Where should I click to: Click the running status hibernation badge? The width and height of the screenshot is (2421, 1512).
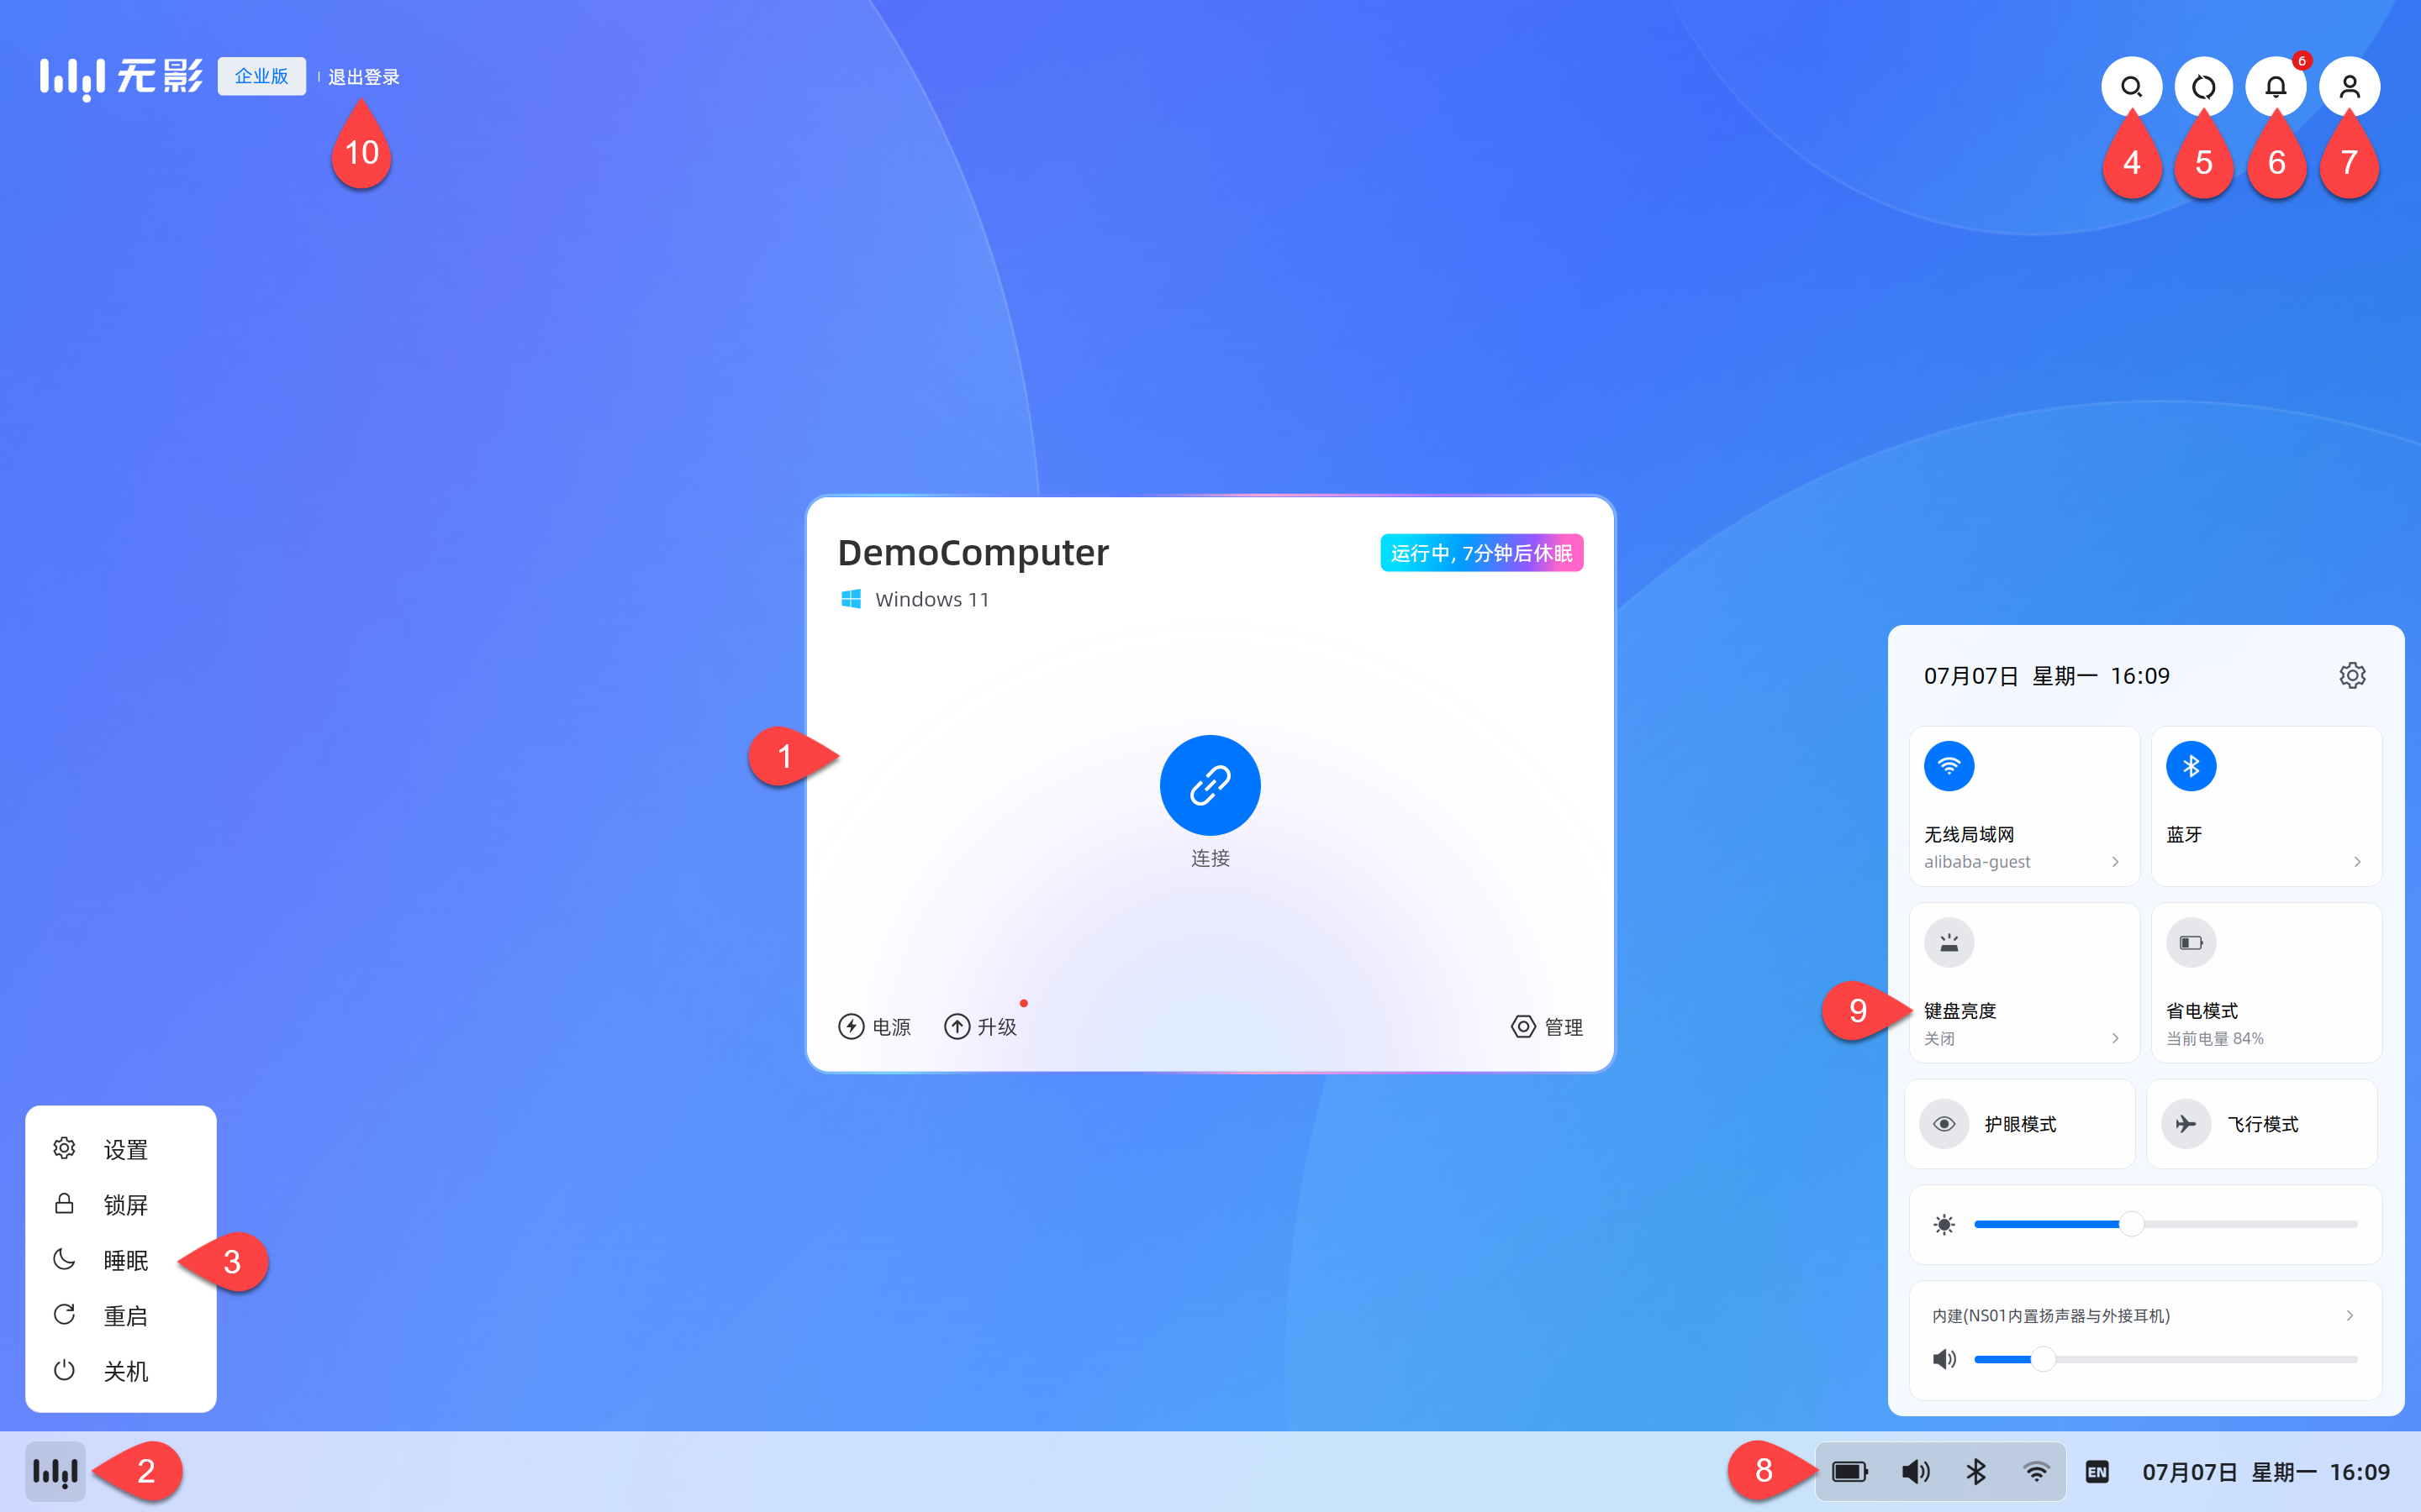[x=1480, y=553]
